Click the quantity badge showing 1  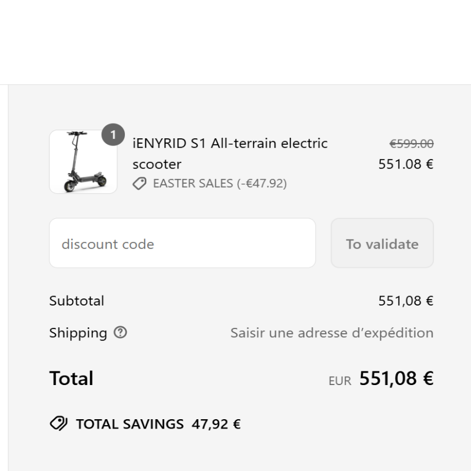coord(113,135)
